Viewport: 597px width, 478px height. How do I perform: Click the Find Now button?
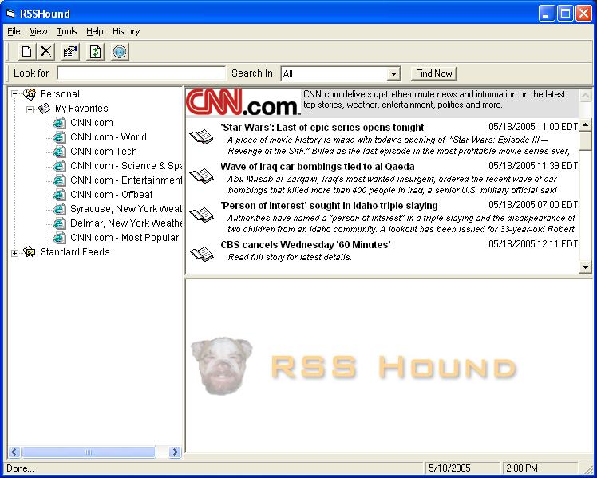(x=433, y=73)
